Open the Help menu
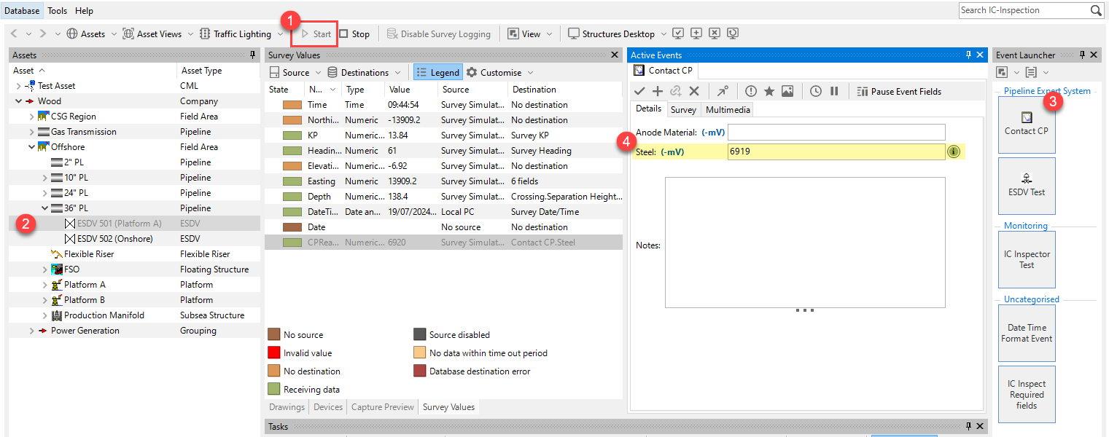Viewport: 1109px width, 437px height. pyautogui.click(x=84, y=11)
